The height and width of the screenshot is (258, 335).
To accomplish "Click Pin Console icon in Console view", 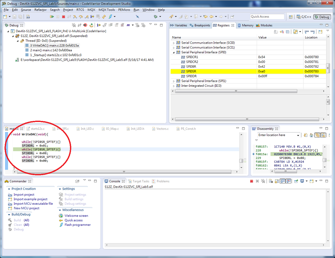I will 296,181.
